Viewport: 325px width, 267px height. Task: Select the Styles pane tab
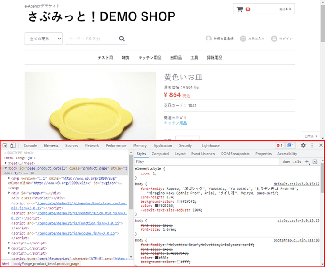click(142, 154)
